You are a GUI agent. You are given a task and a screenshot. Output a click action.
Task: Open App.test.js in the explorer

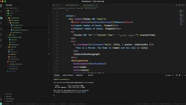(x=15, y=45)
